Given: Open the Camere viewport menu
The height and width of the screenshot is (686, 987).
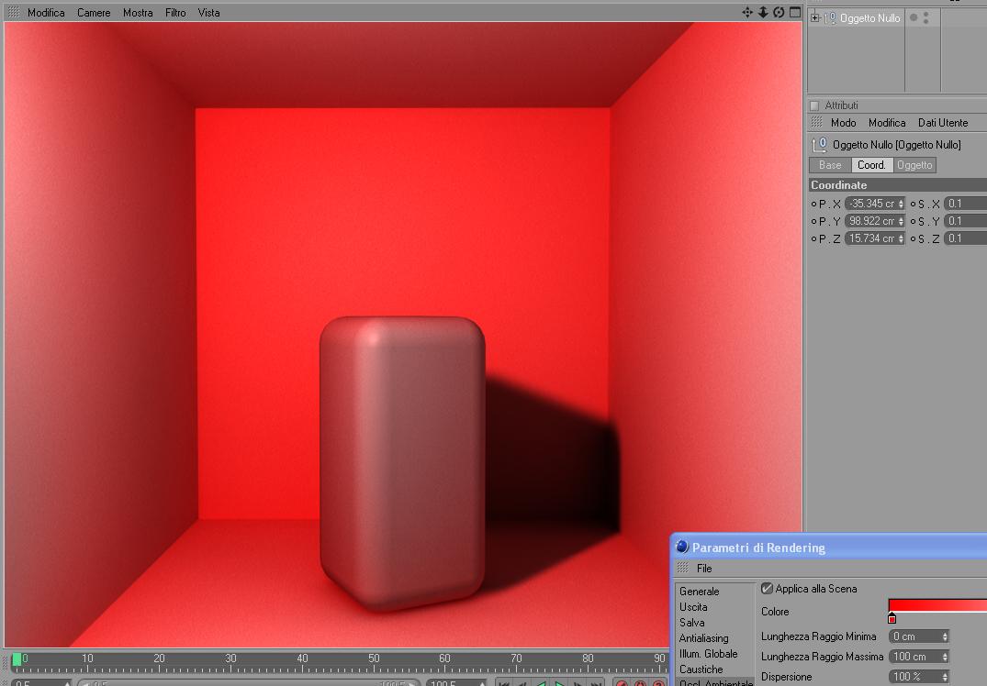Looking at the screenshot, I should [x=93, y=13].
